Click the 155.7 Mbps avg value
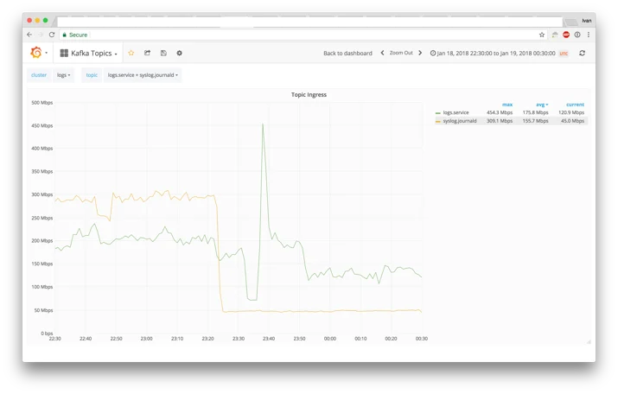 (x=535, y=121)
